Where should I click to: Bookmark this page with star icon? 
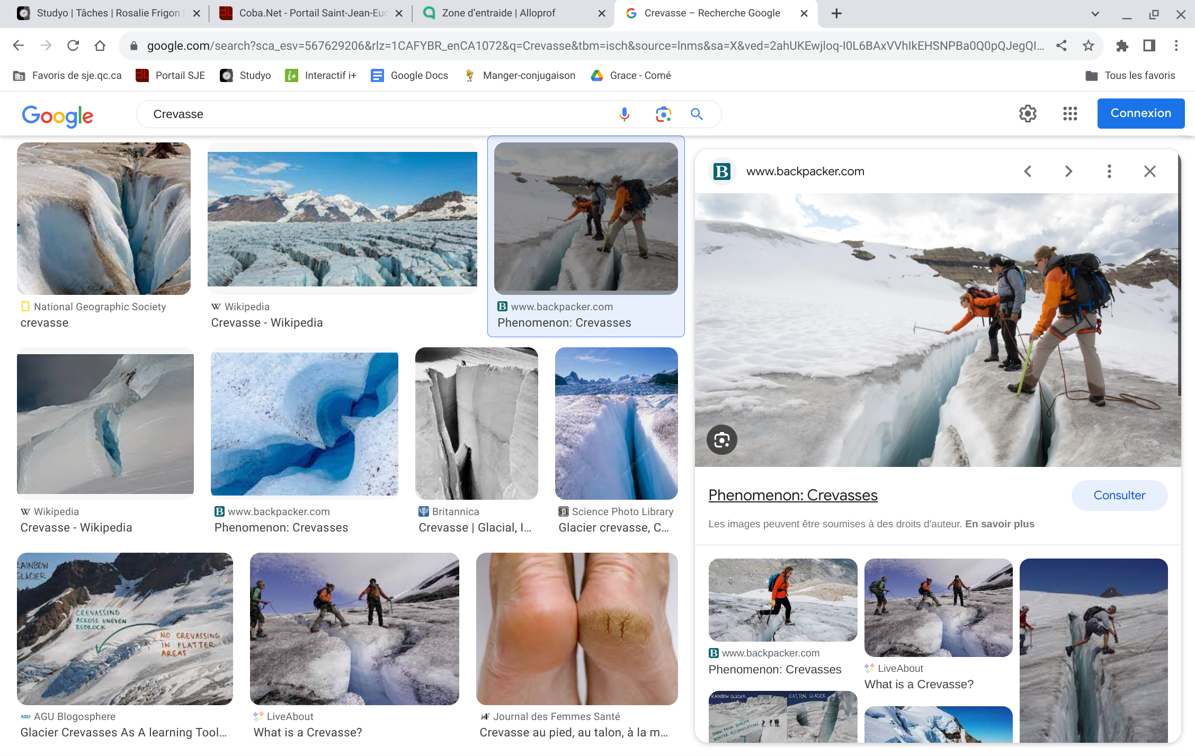tap(1088, 46)
